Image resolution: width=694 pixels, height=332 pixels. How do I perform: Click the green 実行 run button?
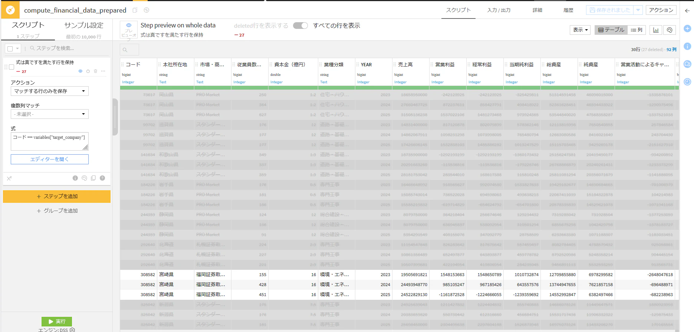57,321
